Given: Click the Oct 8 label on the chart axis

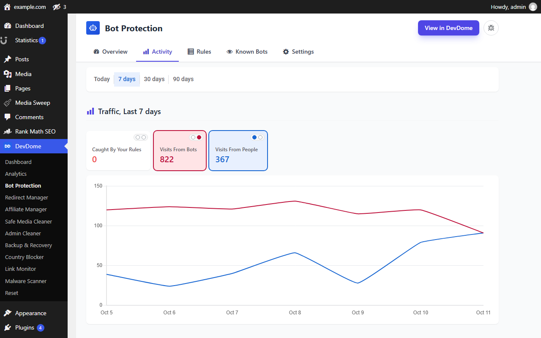Looking at the screenshot, I should pos(295,313).
